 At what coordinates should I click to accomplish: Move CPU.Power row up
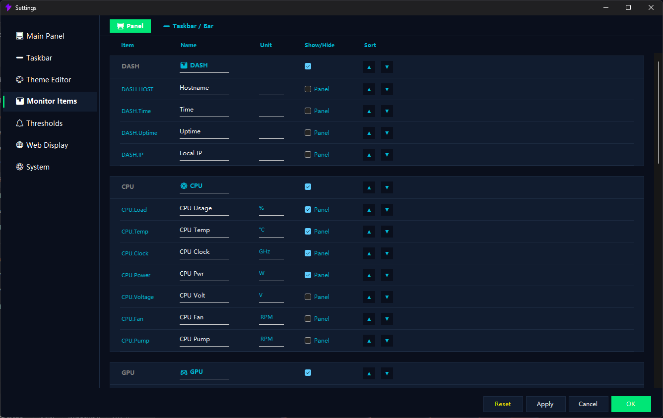(x=369, y=275)
